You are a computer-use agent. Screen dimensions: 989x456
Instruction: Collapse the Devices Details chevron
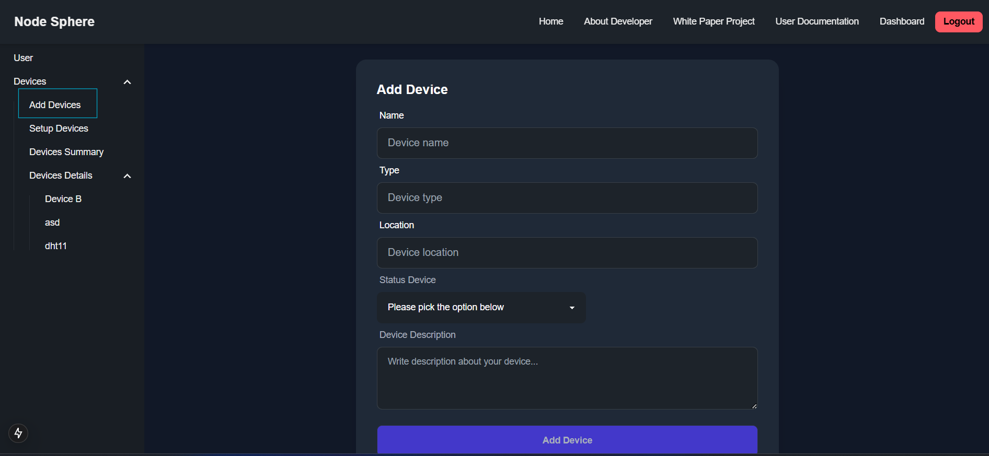click(x=127, y=176)
